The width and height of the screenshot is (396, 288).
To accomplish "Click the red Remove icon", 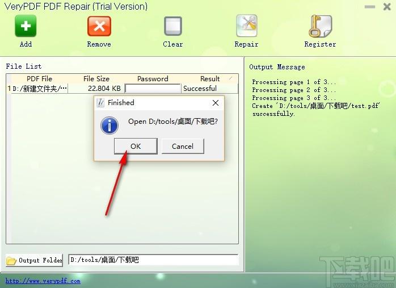I will pyautogui.click(x=99, y=26).
